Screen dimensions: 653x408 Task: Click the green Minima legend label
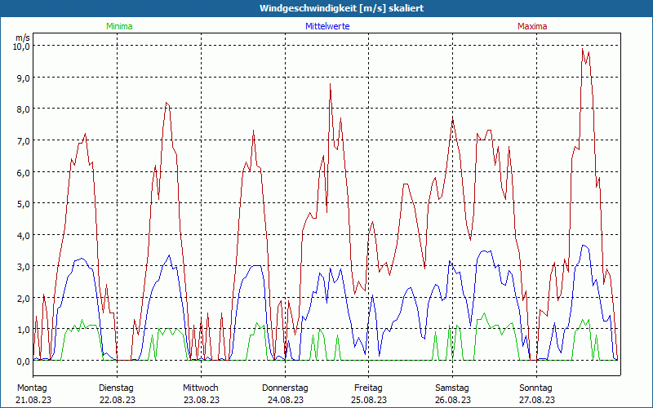pos(119,26)
